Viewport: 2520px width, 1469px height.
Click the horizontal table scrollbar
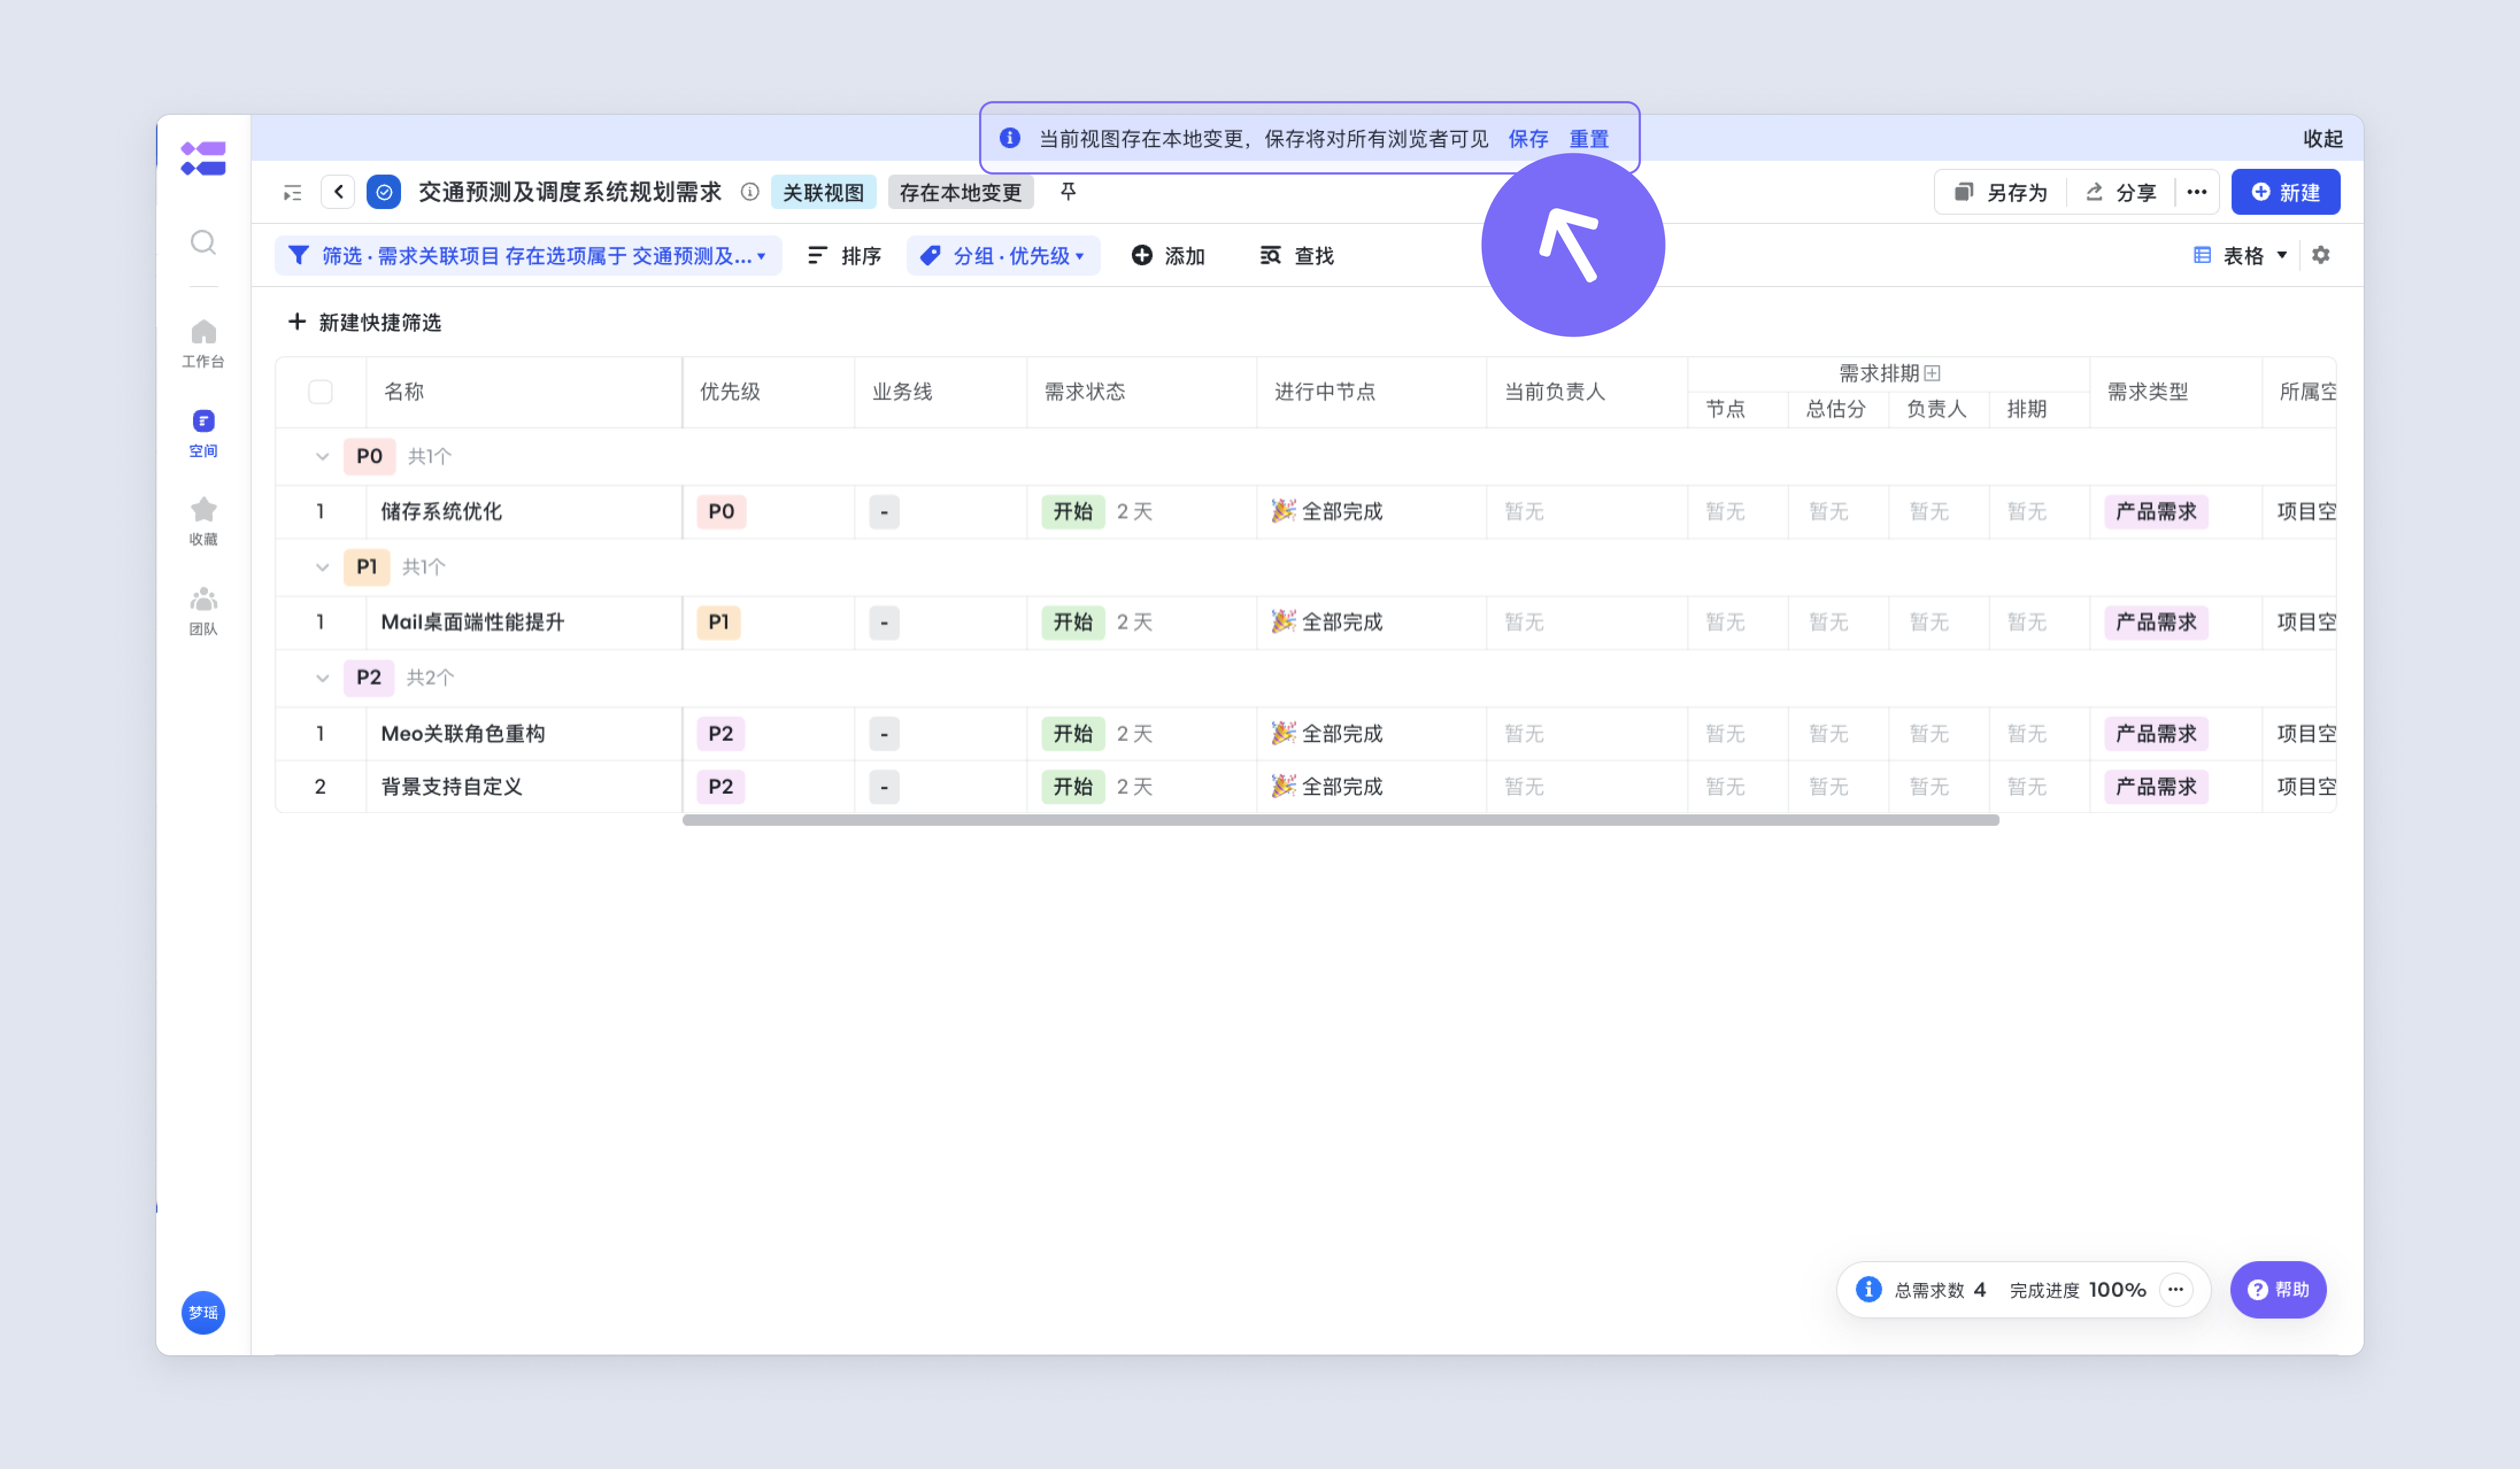point(1340,821)
